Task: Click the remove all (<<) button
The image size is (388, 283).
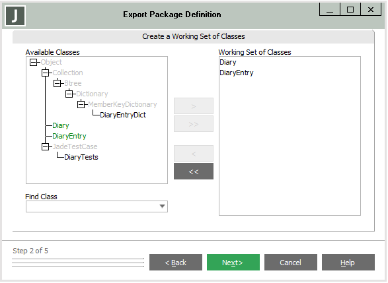Action: 194,172
